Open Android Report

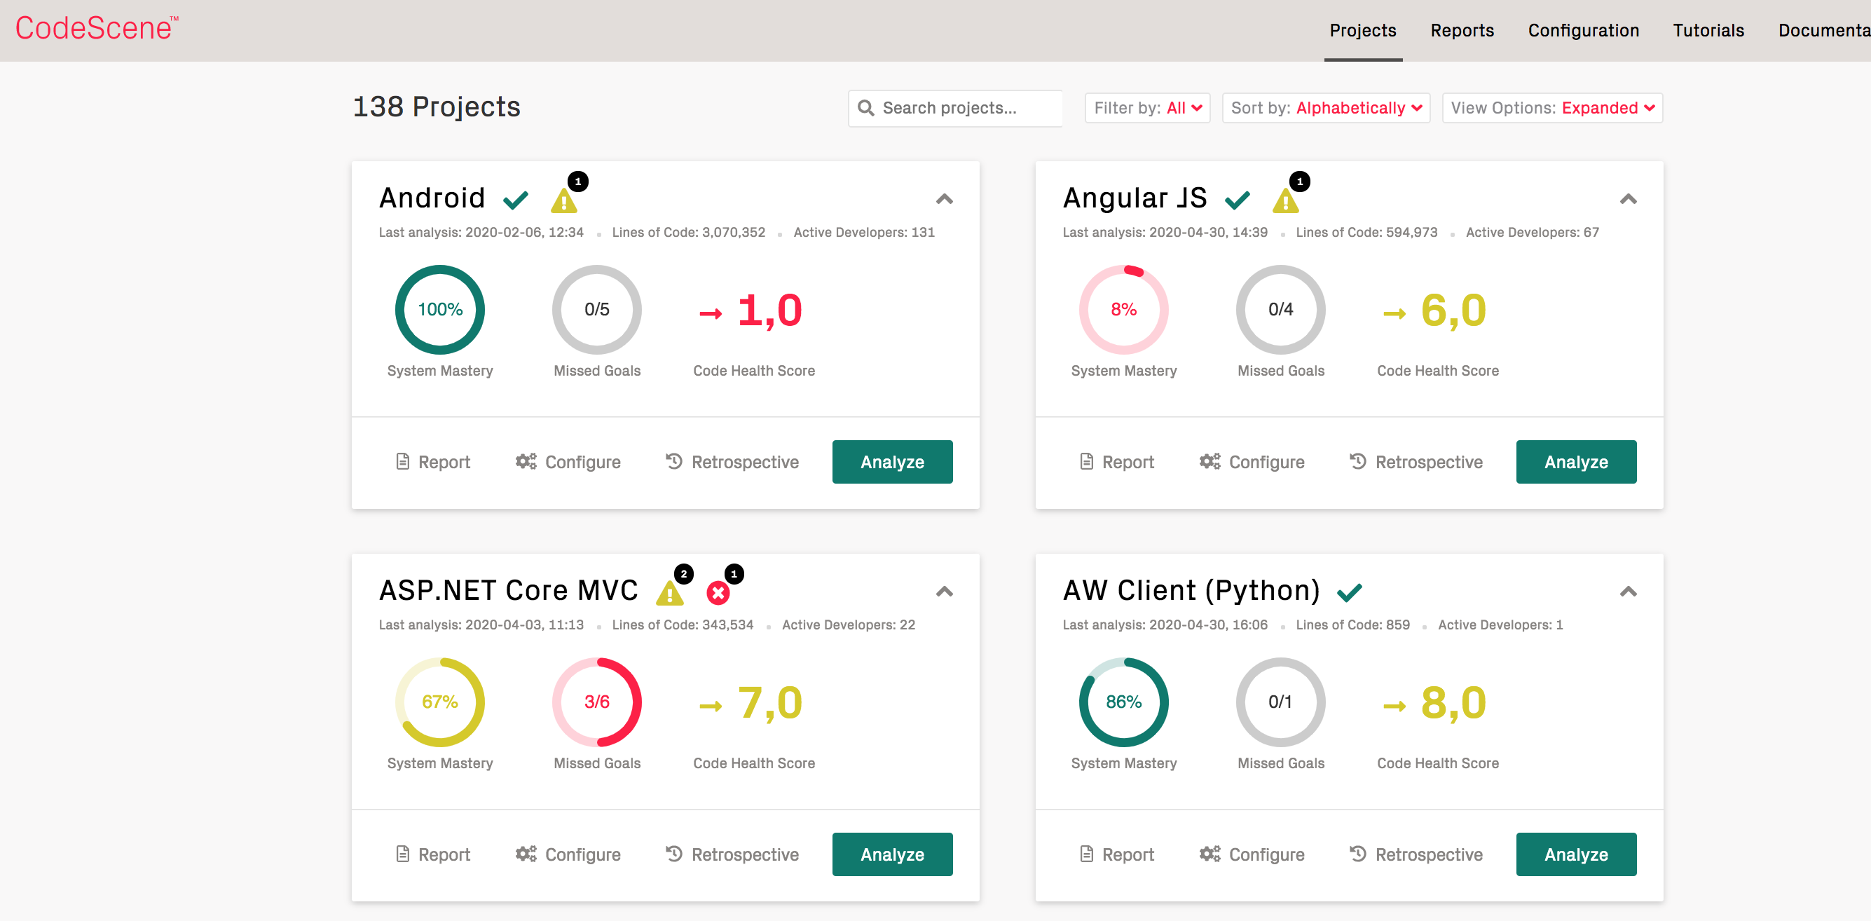pos(433,462)
